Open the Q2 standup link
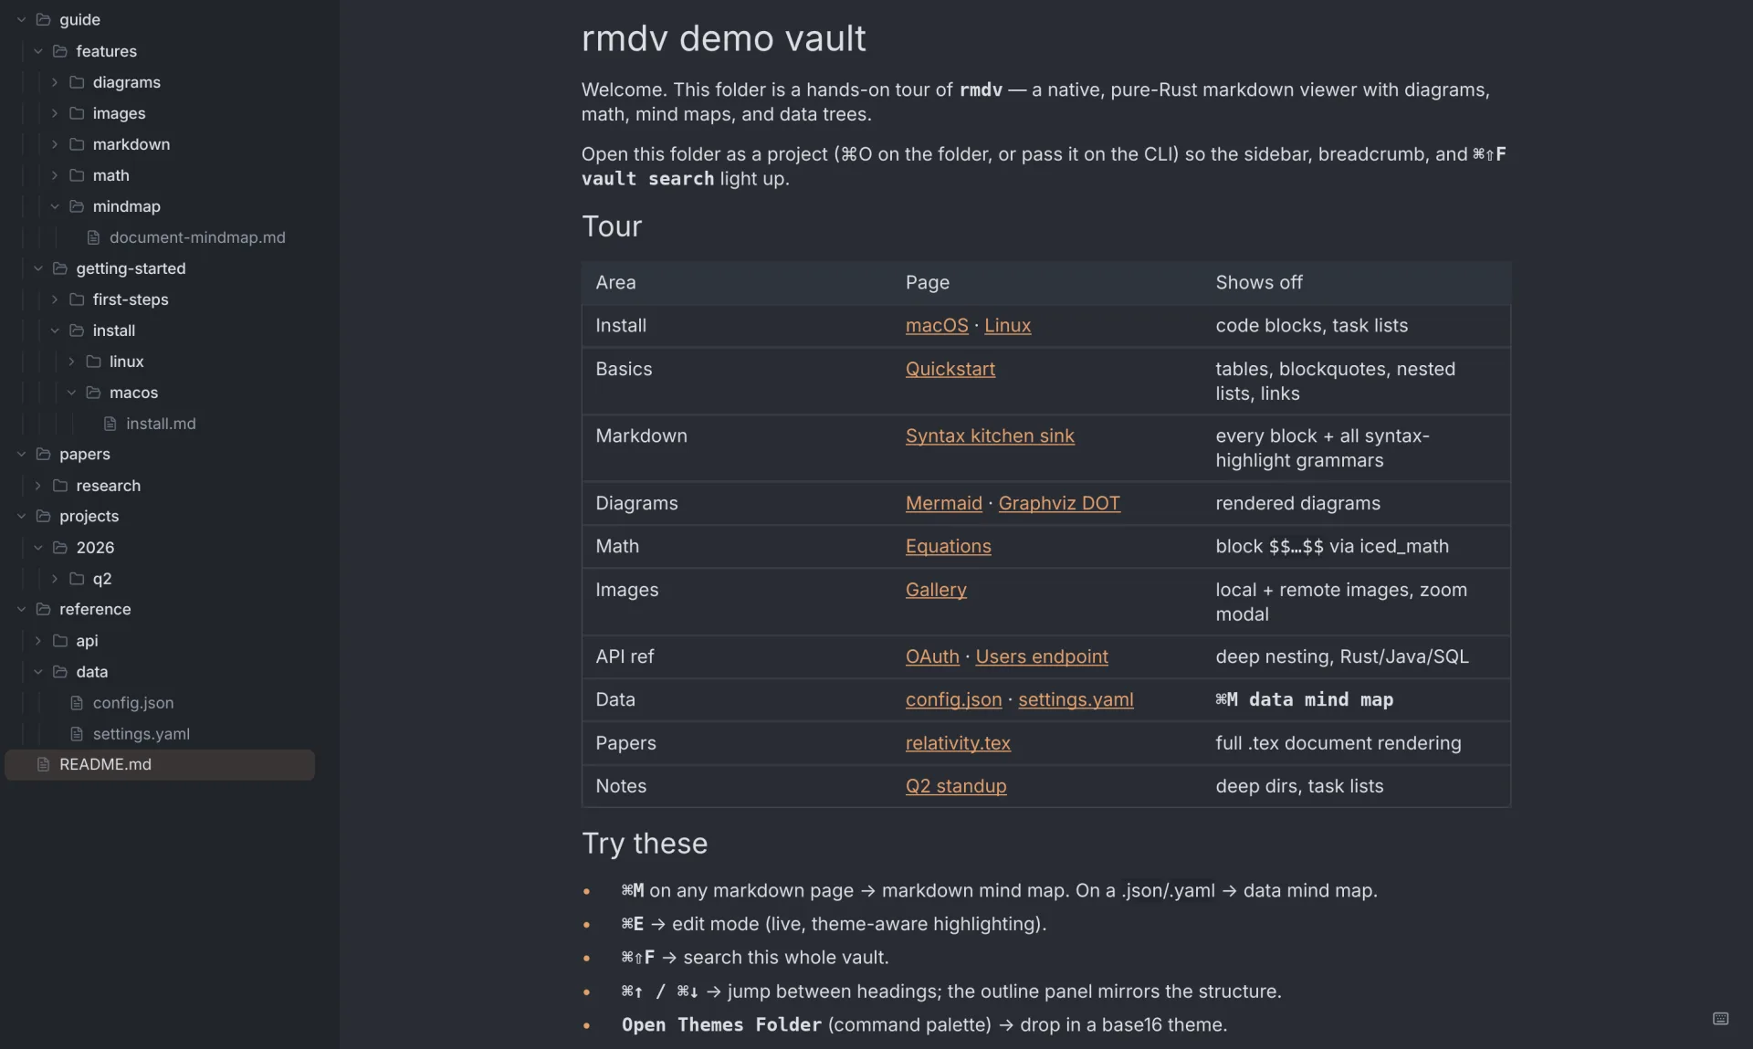 956,787
